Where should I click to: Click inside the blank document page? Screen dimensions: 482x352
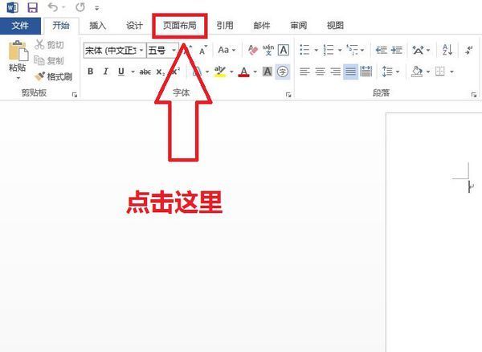point(434,257)
